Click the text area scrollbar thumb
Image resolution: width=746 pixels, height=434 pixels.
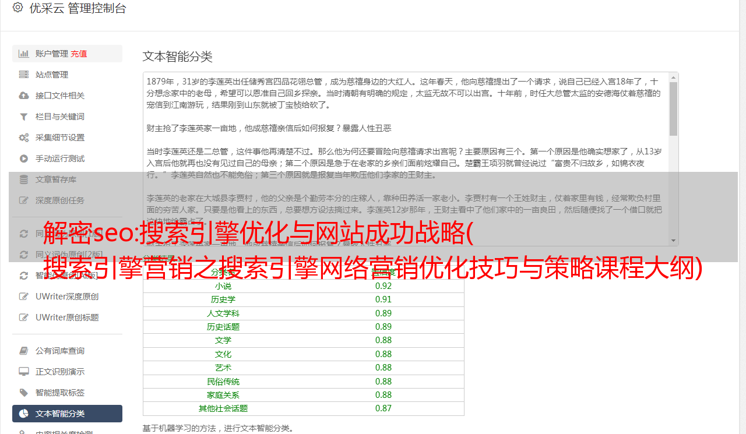point(674,109)
